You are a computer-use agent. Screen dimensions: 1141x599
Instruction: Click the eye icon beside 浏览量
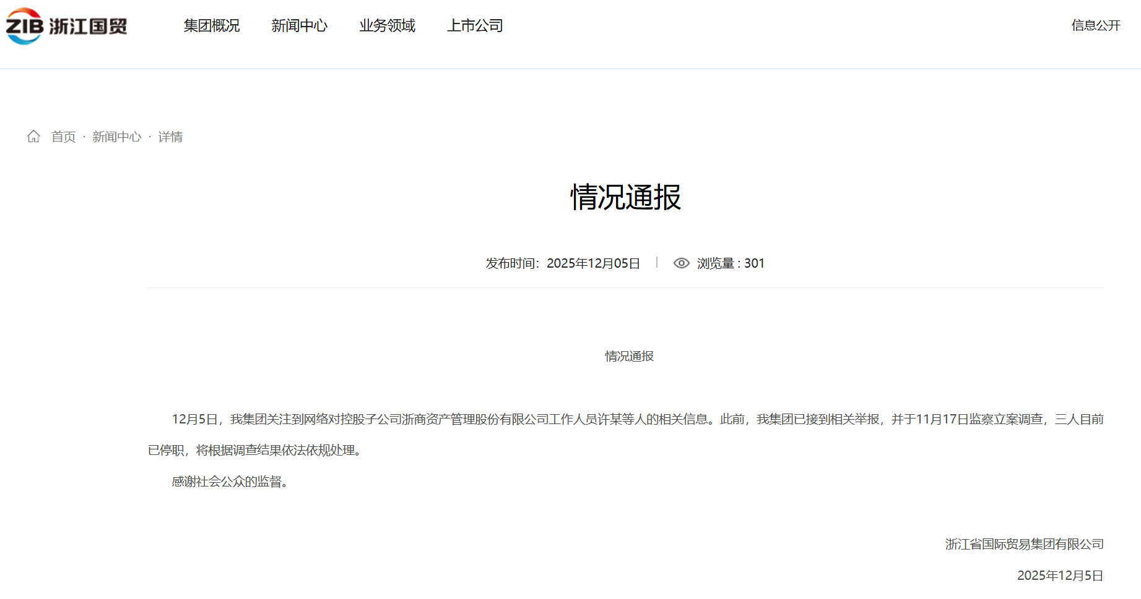(681, 263)
